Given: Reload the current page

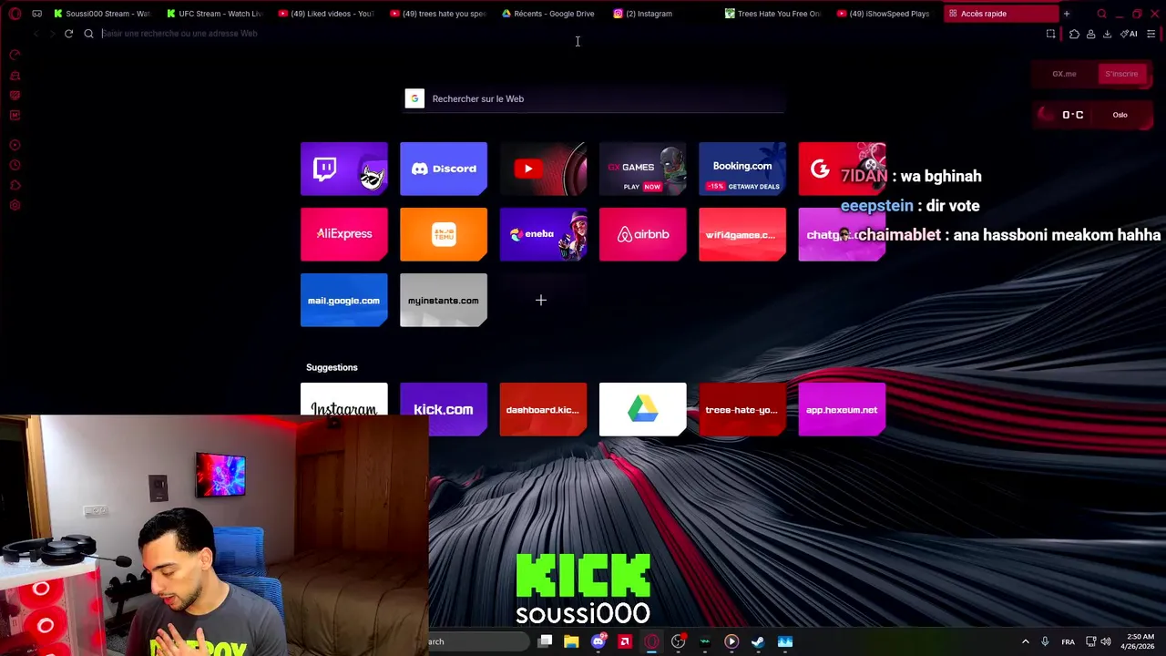Looking at the screenshot, I should click(68, 34).
